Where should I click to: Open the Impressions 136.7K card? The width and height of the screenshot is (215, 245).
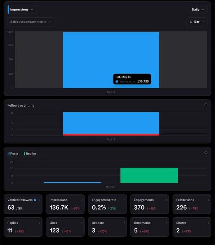pos(65,204)
